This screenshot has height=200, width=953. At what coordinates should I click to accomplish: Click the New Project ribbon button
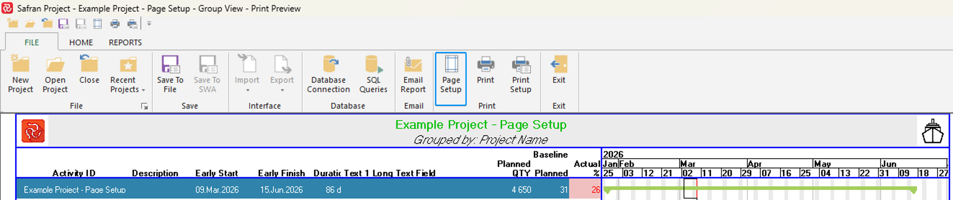pos(20,74)
